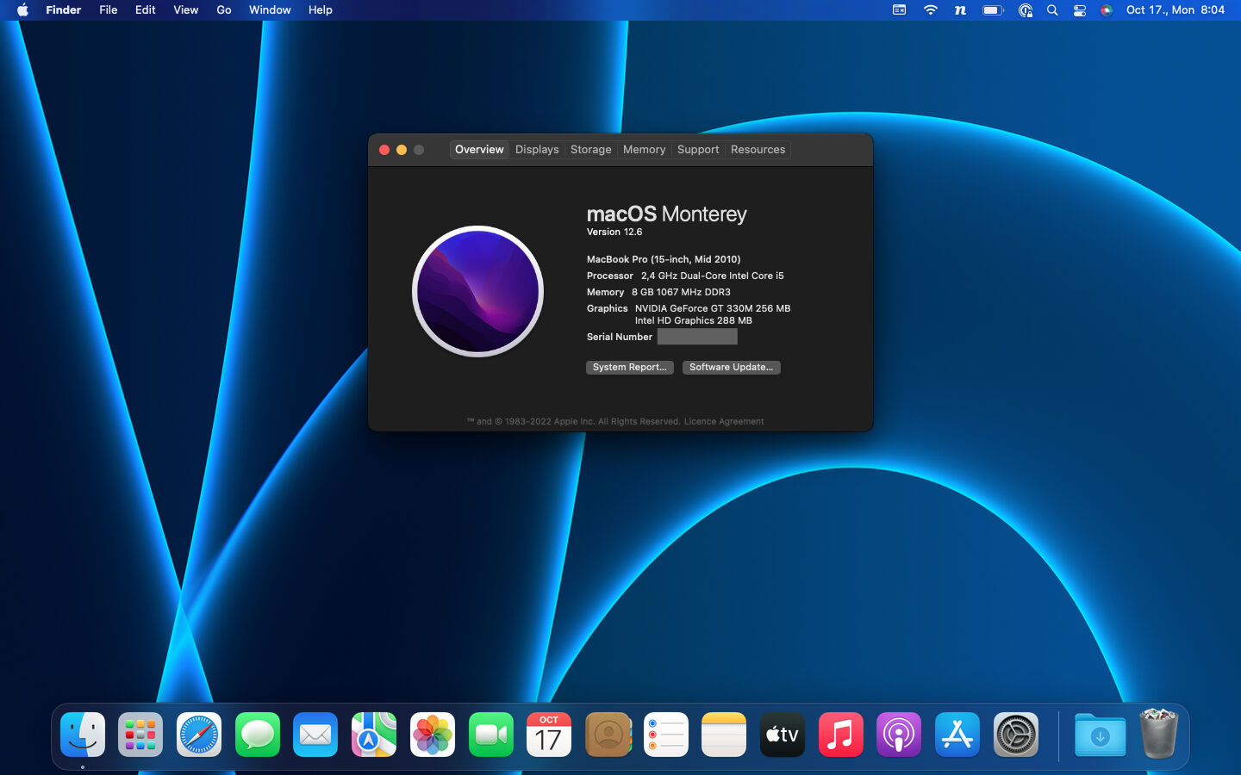Open Downloads folder in the Dock
This screenshot has height=775, width=1241.
[1100, 735]
